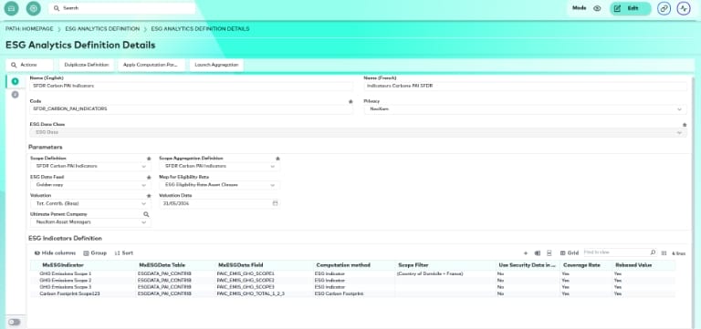Viewport: 701px width, 329px height.
Task: Click the star icon next to ESG Data Class
Action: coord(685,125)
